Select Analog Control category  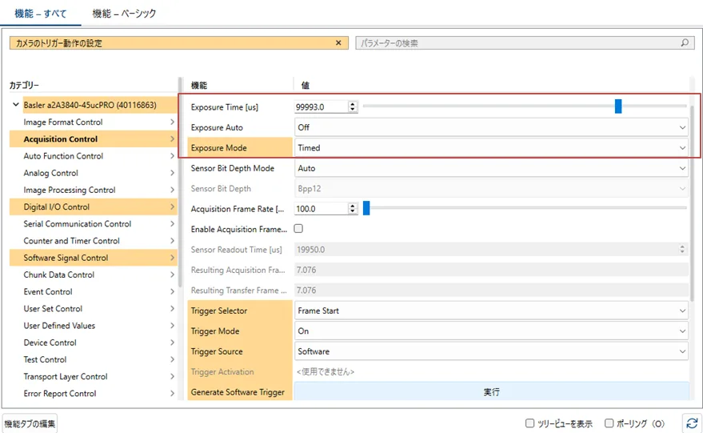coord(94,173)
